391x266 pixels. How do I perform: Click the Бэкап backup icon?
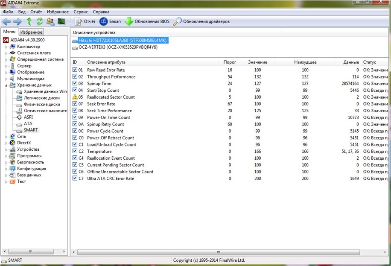(103, 21)
